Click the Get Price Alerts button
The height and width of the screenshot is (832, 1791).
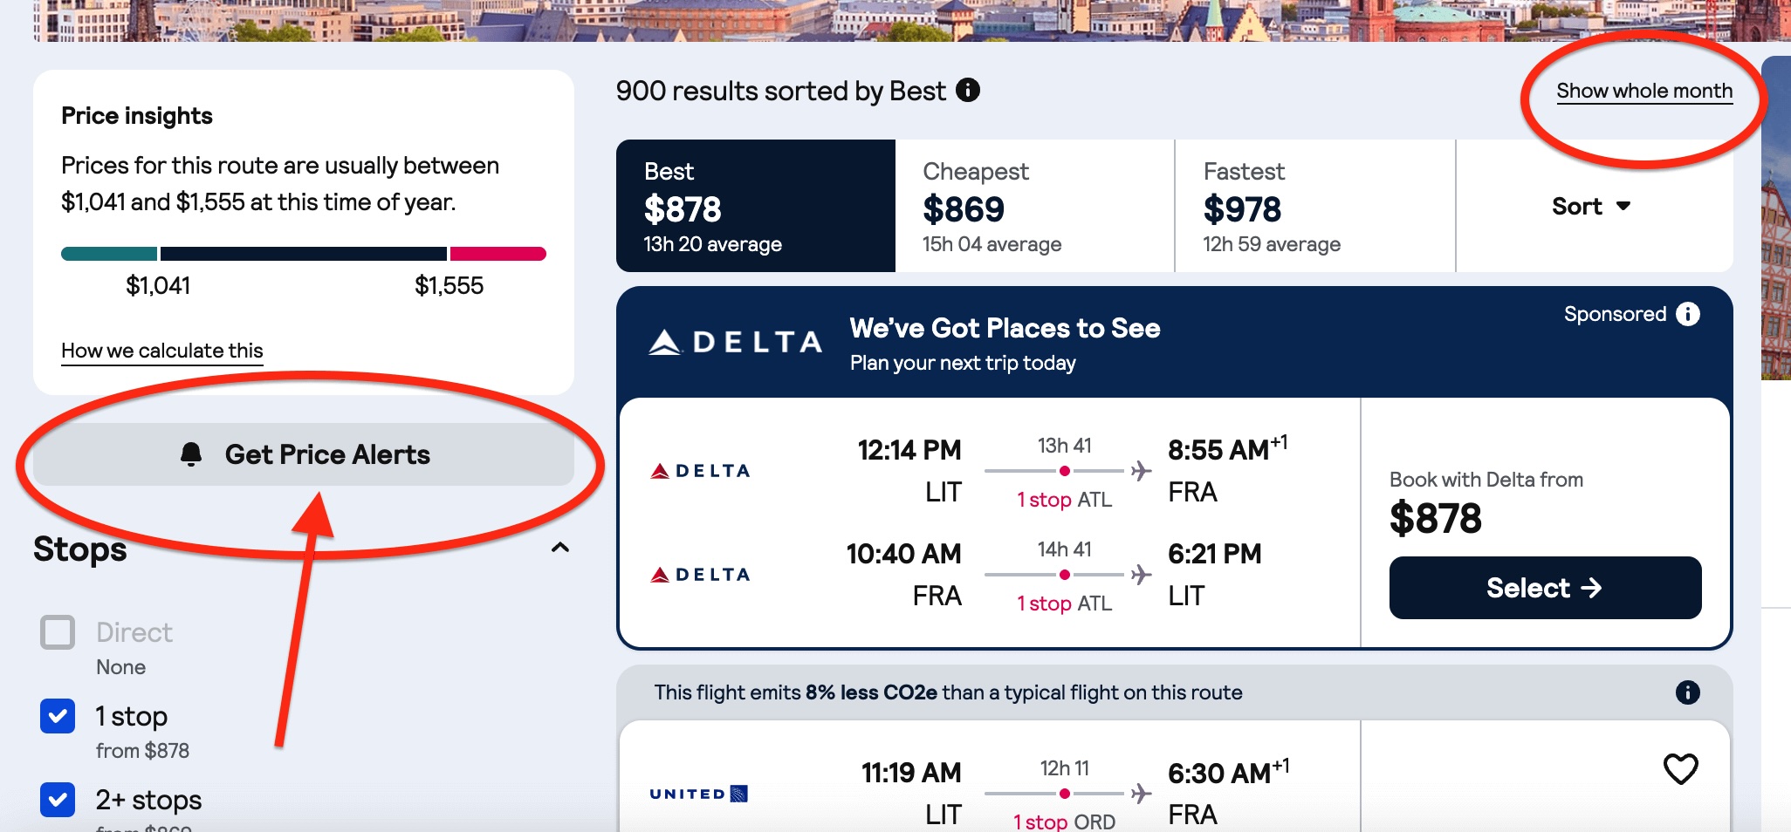click(x=303, y=454)
